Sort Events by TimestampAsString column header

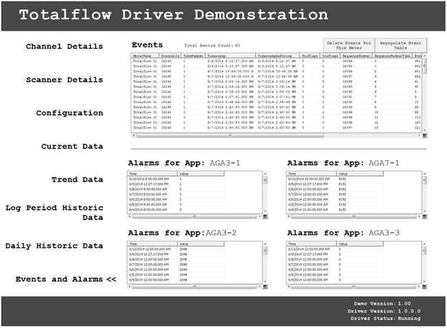click(278, 56)
